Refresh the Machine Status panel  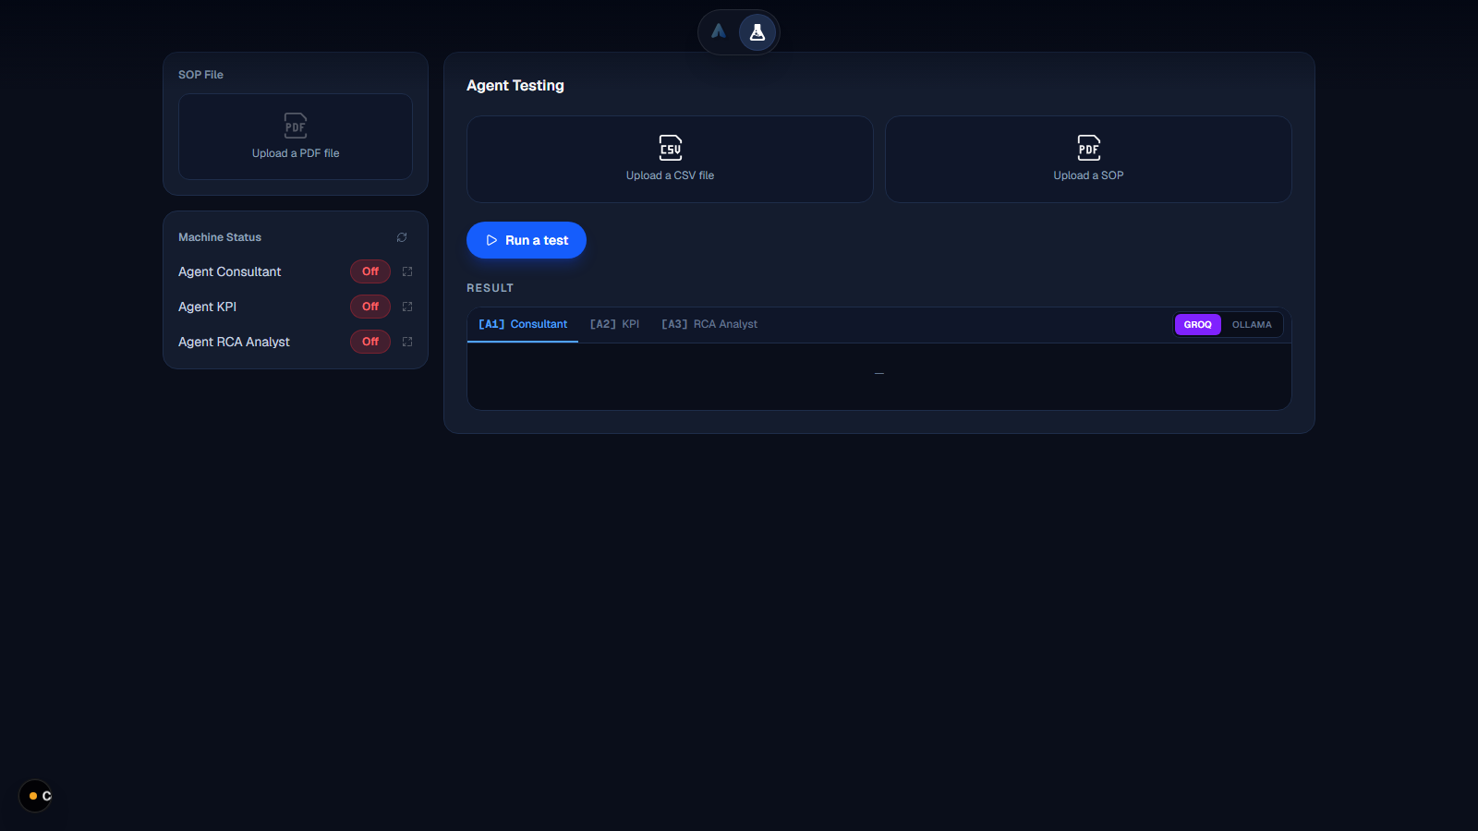tap(402, 237)
